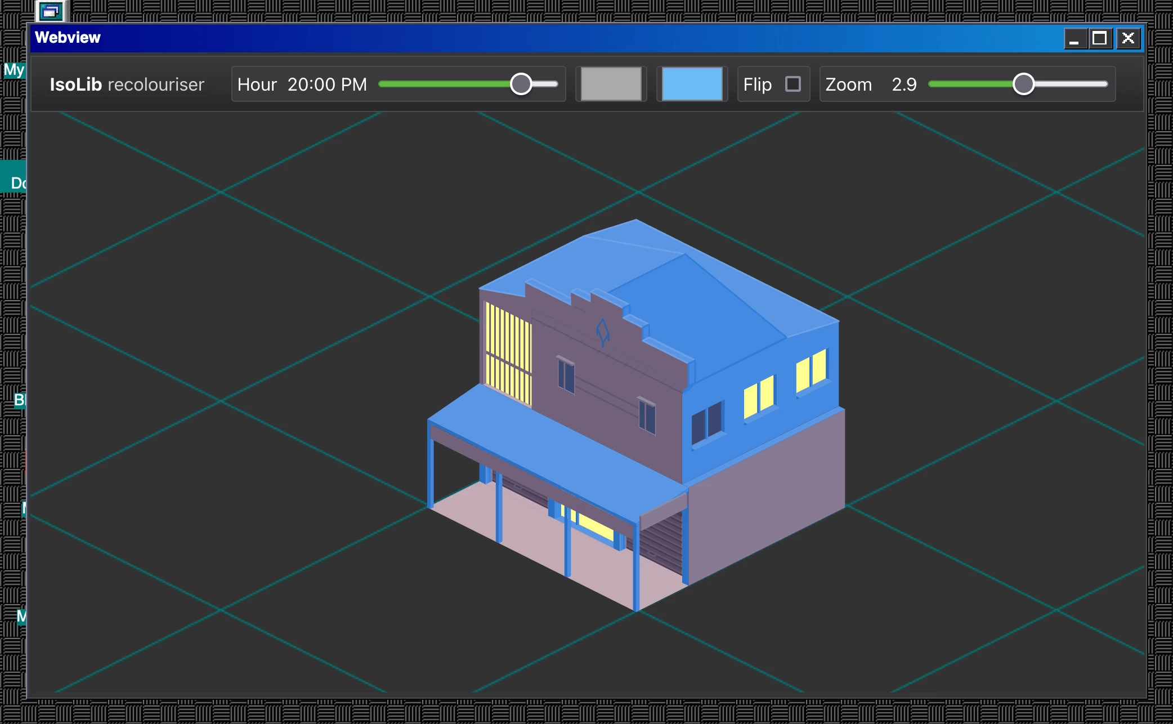
Task: Click the IsoLib recolouriser title
Action: [x=127, y=84]
